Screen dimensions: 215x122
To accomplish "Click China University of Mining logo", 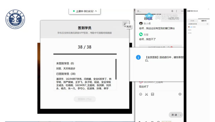I will pyautogui.click(x=15, y=19).
